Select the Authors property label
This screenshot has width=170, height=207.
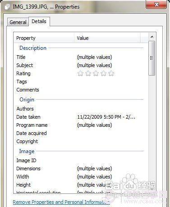pyautogui.click(x=25, y=109)
